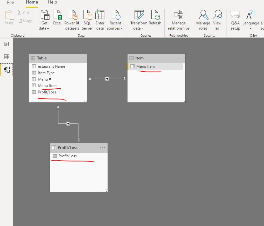Refresh the data model
Screen dimensions: 264x226
pyautogui.click(x=155, y=18)
